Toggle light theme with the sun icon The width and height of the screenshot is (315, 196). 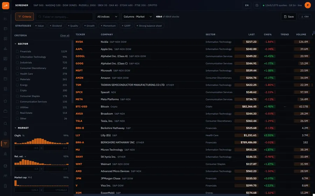point(257,5)
